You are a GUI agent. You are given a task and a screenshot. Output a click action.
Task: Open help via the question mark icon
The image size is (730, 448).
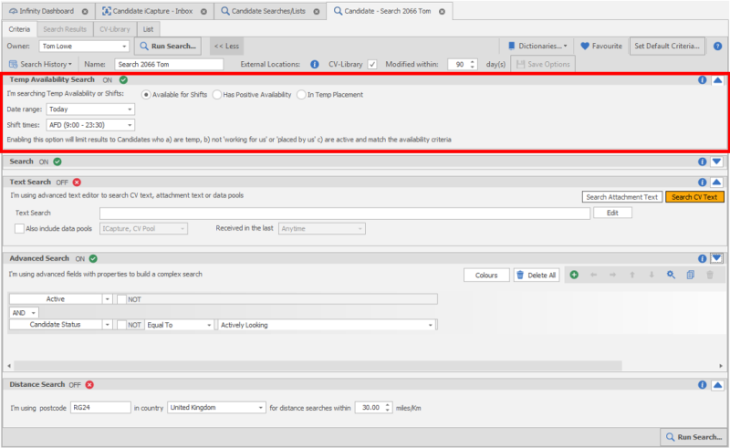(719, 46)
